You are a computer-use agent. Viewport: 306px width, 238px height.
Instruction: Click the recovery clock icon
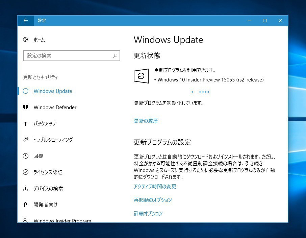click(26, 156)
